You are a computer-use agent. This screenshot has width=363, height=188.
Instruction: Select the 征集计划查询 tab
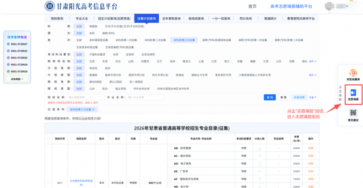coord(147,19)
